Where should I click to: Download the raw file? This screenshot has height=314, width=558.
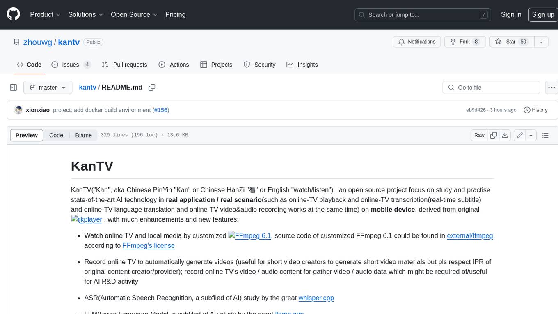(x=505, y=135)
